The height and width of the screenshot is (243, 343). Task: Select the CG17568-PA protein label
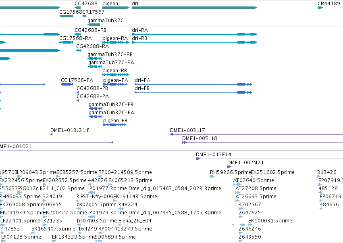coord(77,80)
